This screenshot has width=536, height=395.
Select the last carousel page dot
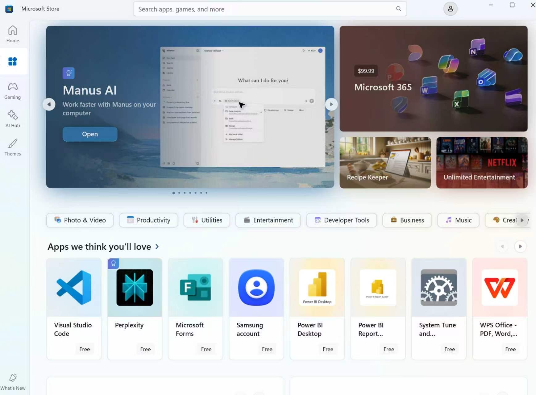pos(206,193)
